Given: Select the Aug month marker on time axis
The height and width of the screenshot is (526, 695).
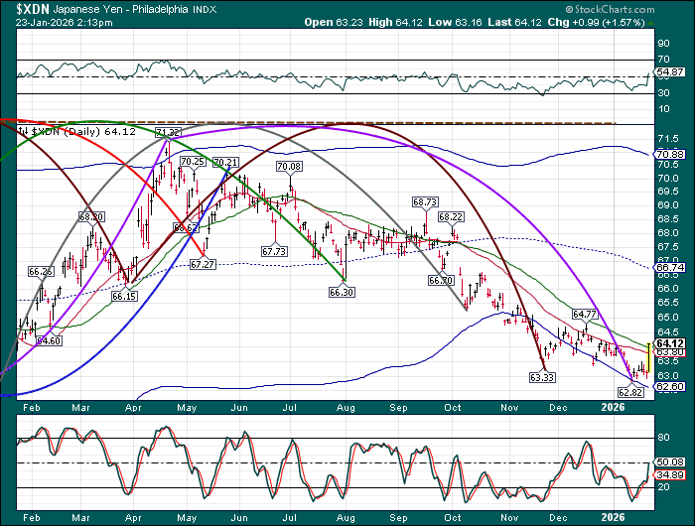Looking at the screenshot, I should [346, 407].
